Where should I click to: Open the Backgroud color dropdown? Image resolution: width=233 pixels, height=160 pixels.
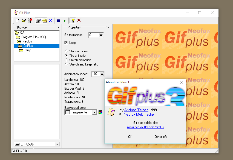point(94,112)
